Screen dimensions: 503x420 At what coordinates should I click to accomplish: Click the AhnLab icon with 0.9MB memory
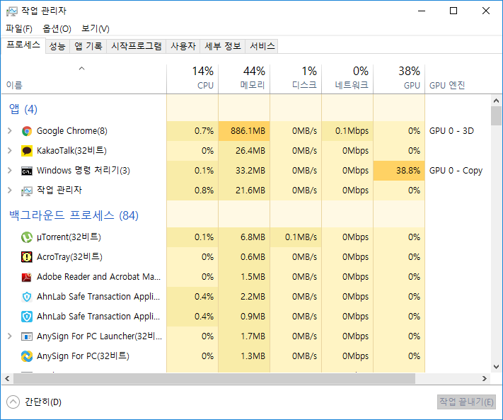(x=27, y=317)
